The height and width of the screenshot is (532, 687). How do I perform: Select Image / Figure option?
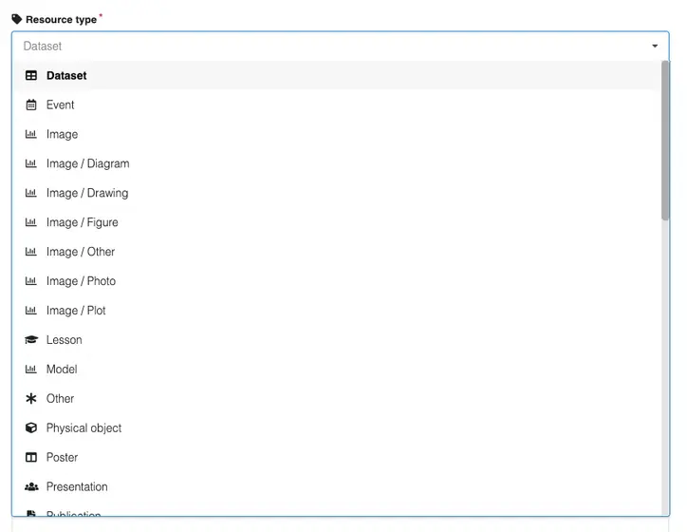[x=82, y=223]
